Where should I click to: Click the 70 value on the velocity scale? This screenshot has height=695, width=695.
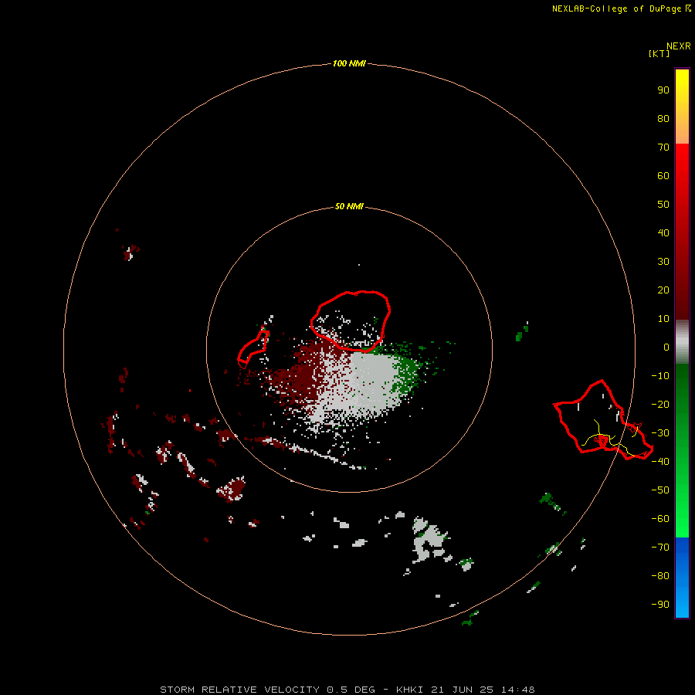click(663, 147)
